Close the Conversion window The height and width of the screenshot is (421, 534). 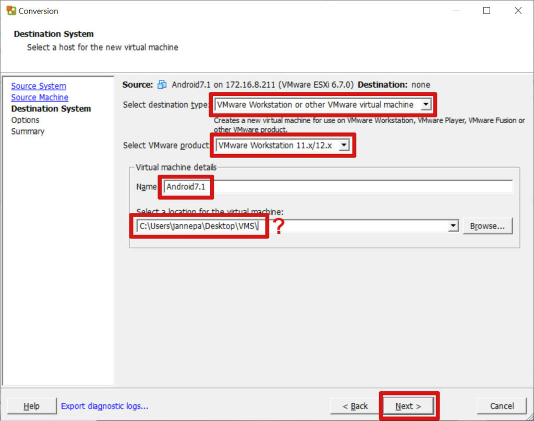pyautogui.click(x=518, y=10)
